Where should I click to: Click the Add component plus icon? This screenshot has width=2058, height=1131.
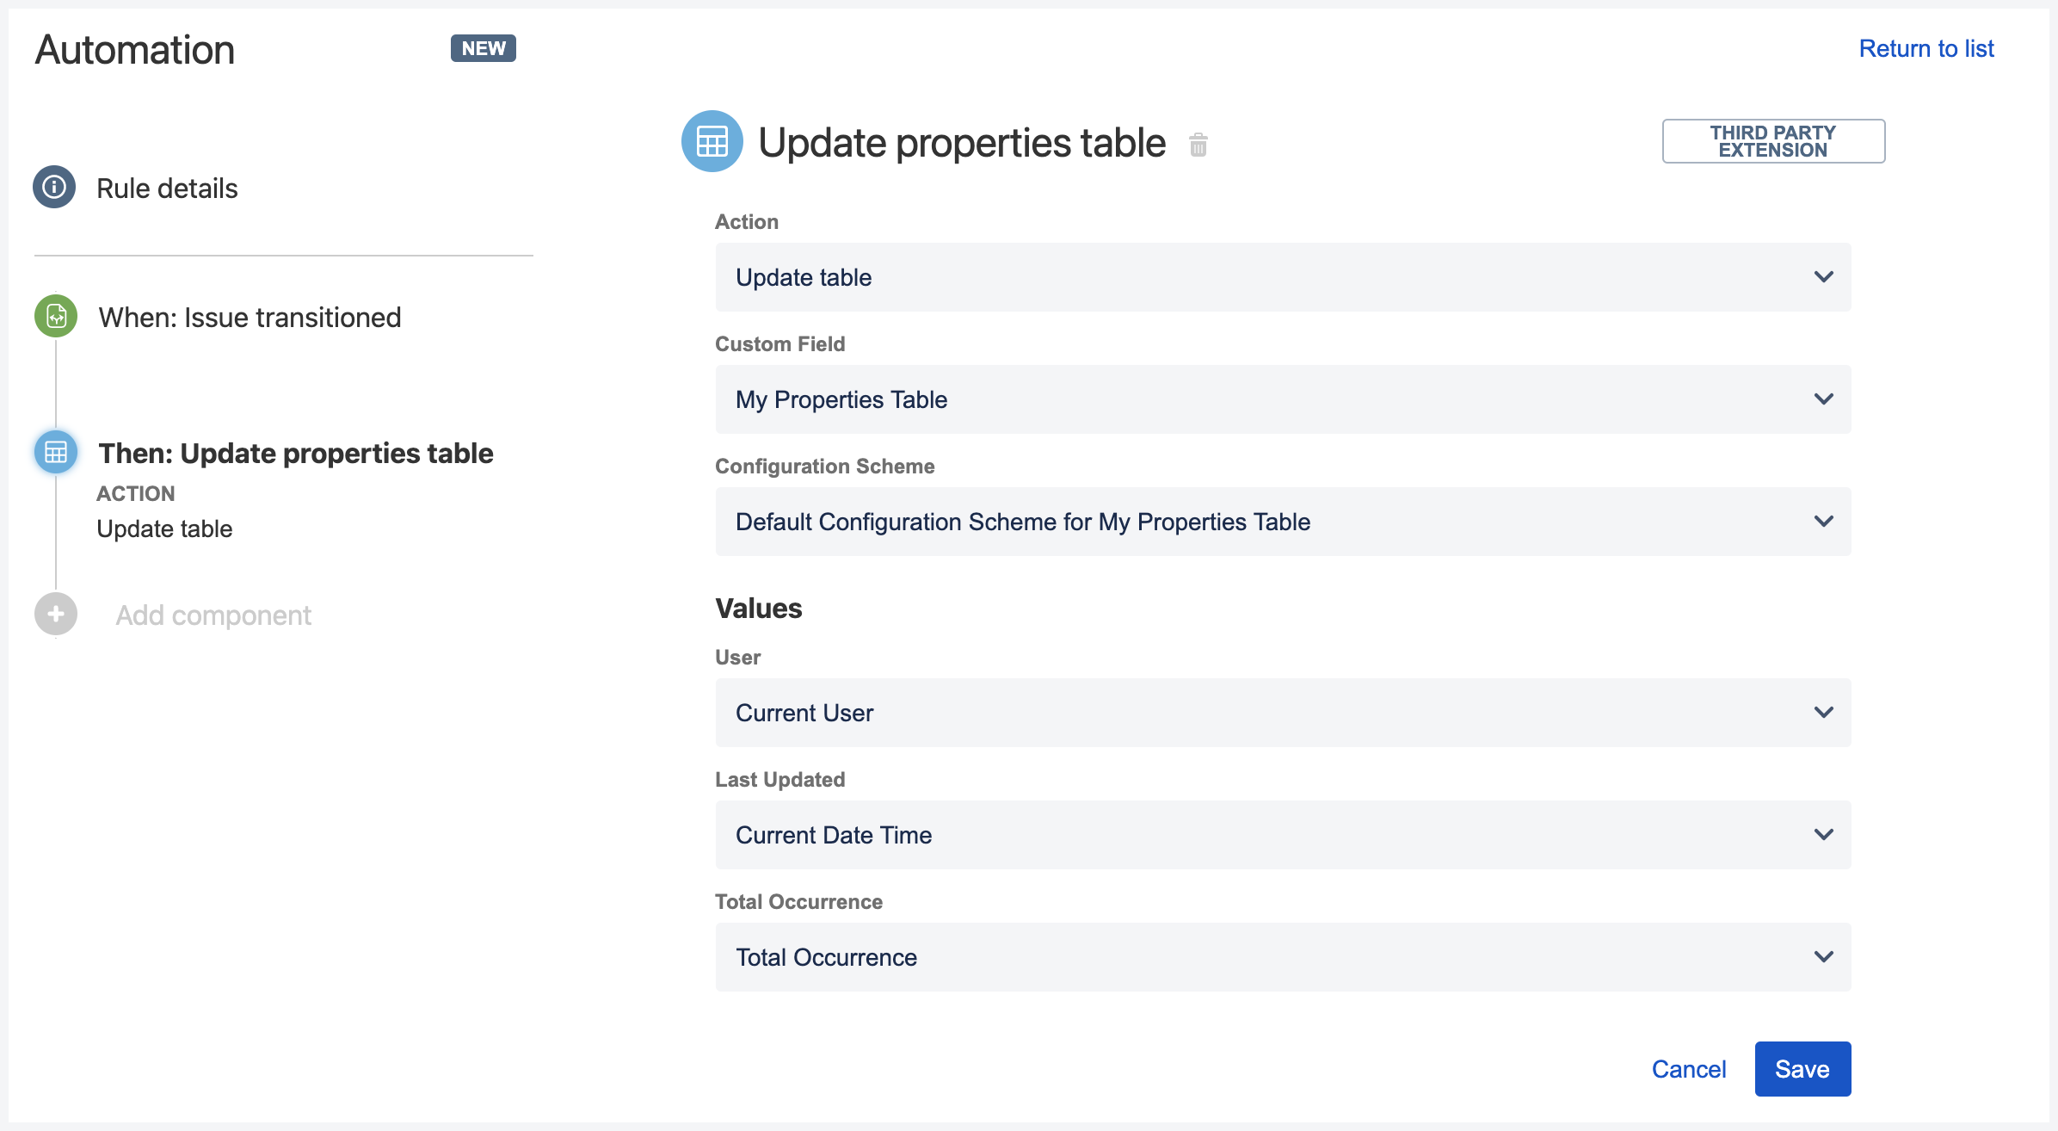pos(56,615)
